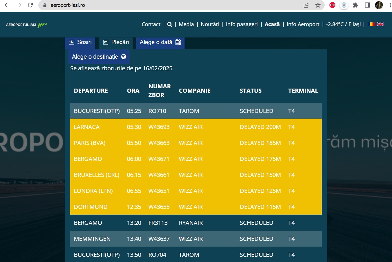
Task: Toggle the browser side panel icon
Action: 367,5
